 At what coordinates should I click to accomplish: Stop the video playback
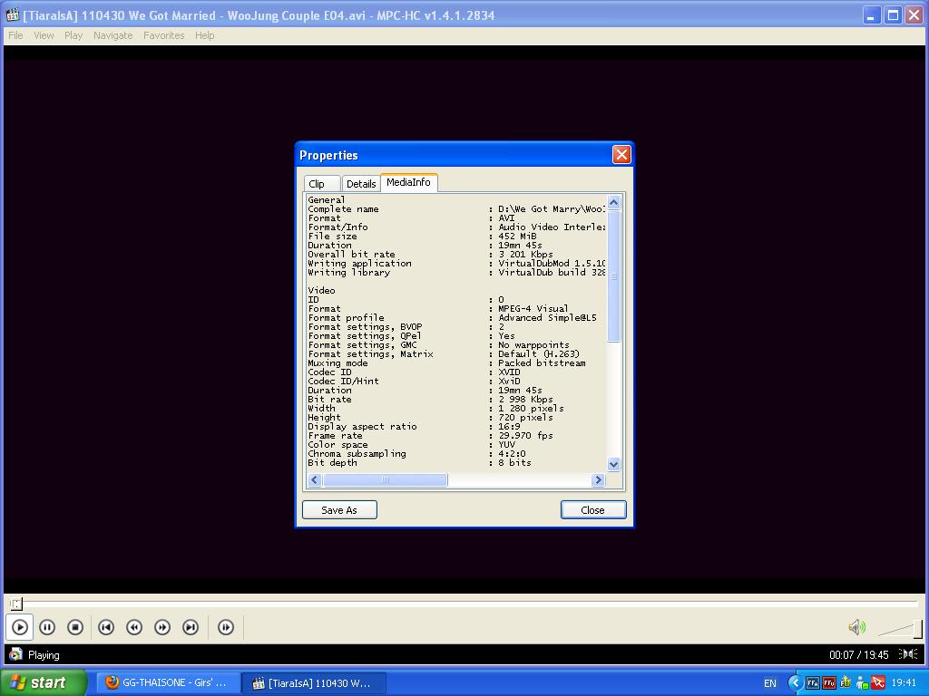click(x=75, y=627)
